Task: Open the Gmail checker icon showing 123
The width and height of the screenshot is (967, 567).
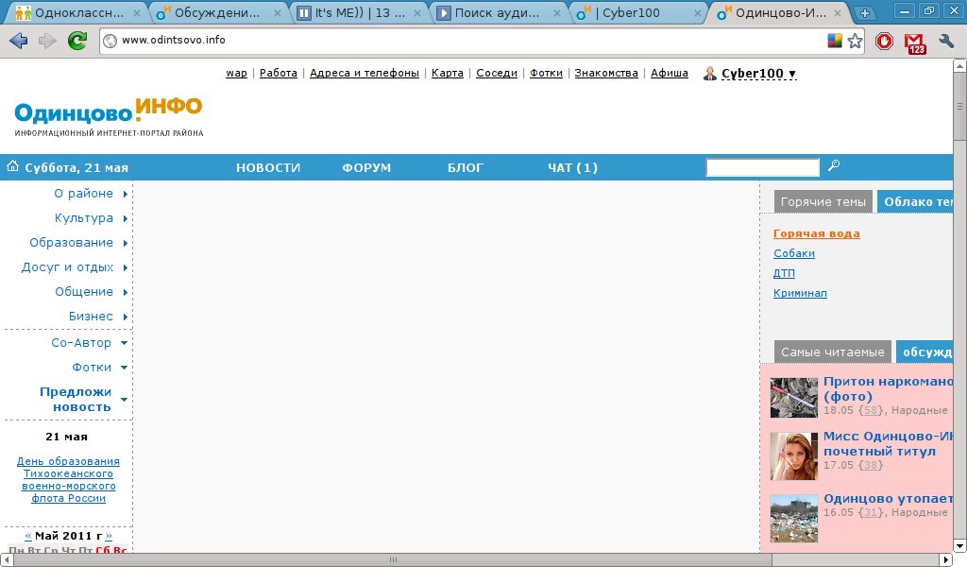Action: pyautogui.click(x=915, y=43)
